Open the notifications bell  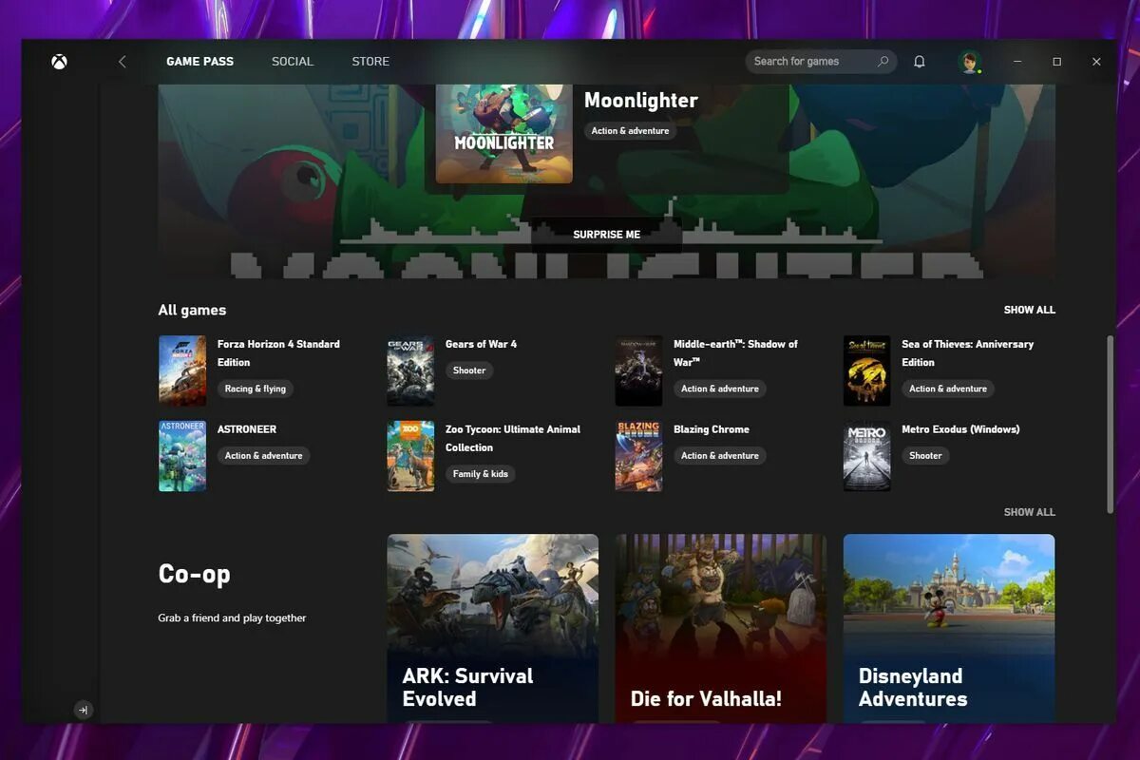click(919, 62)
